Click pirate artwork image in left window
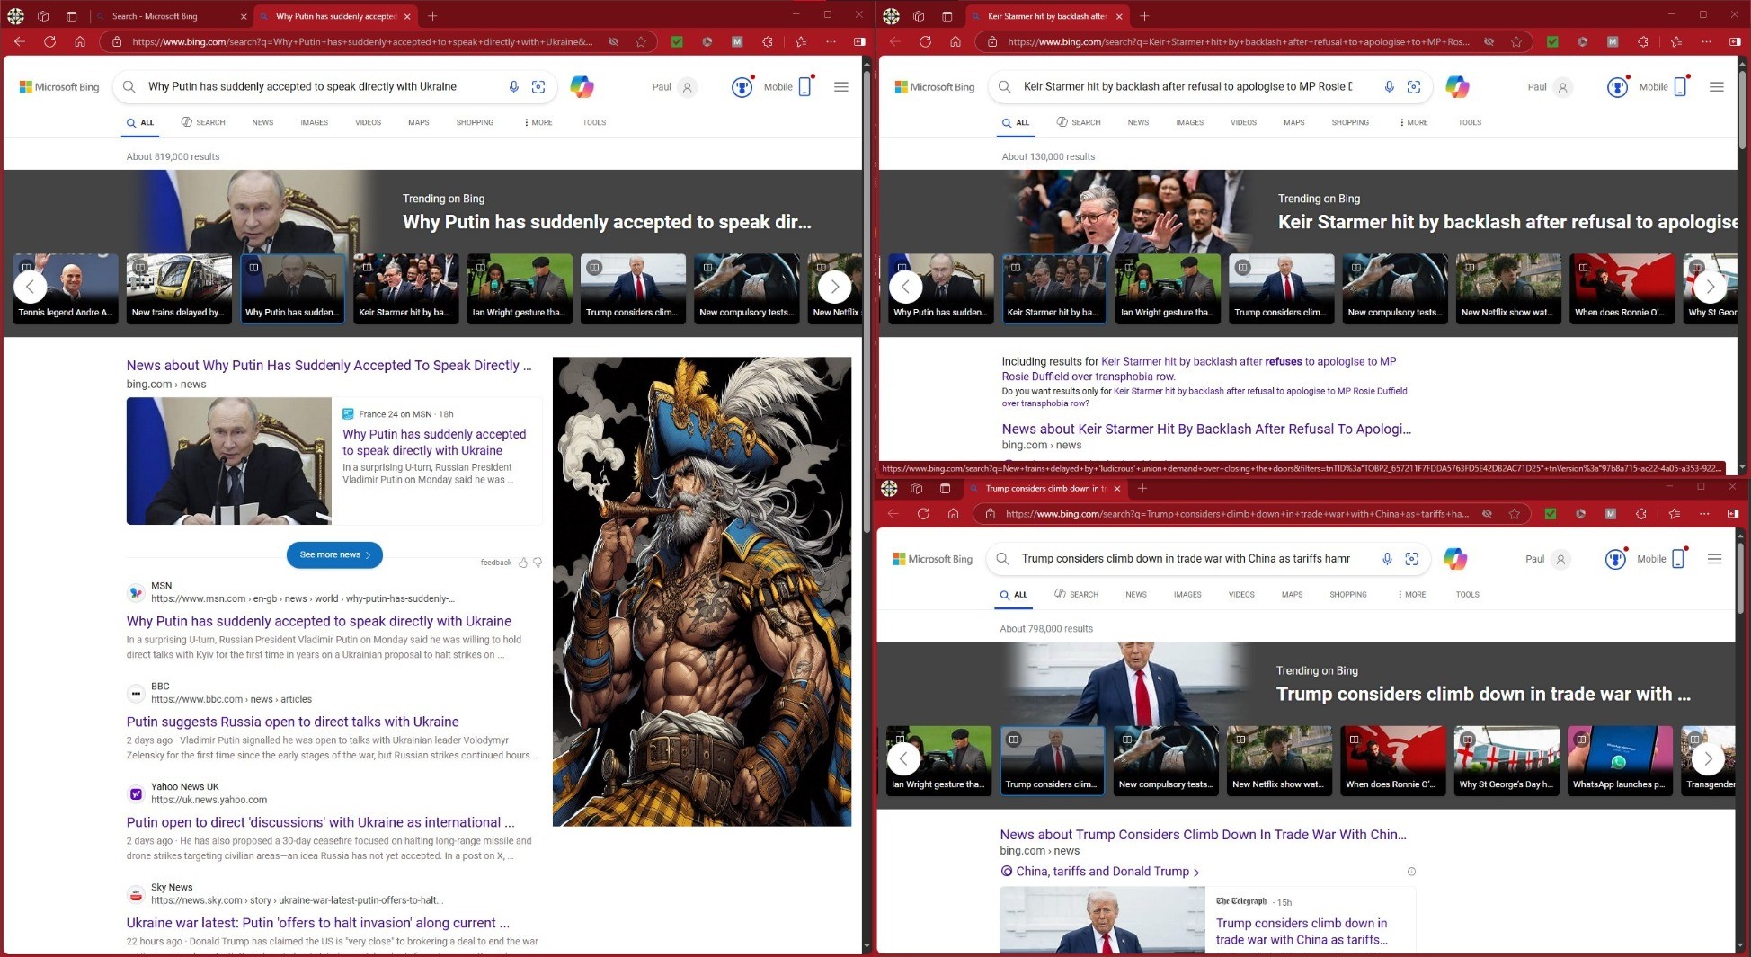Screen dimensions: 1751x957 pyautogui.click(x=702, y=591)
